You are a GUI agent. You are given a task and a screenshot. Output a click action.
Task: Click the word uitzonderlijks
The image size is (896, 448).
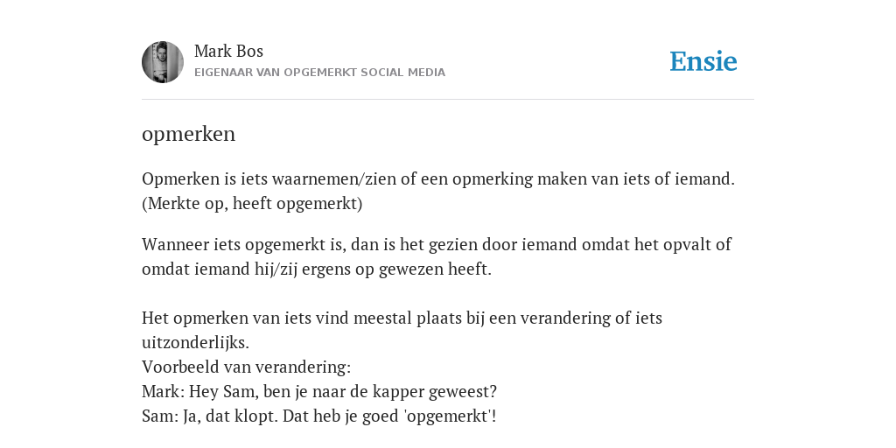tap(195, 343)
